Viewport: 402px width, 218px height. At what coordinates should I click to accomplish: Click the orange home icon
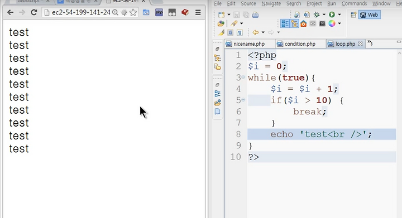click(x=304, y=24)
